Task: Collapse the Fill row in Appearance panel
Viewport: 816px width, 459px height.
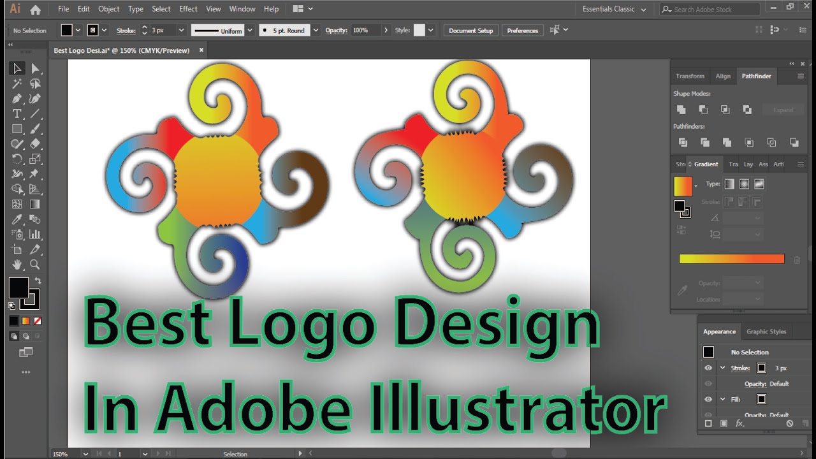Action: [x=723, y=399]
